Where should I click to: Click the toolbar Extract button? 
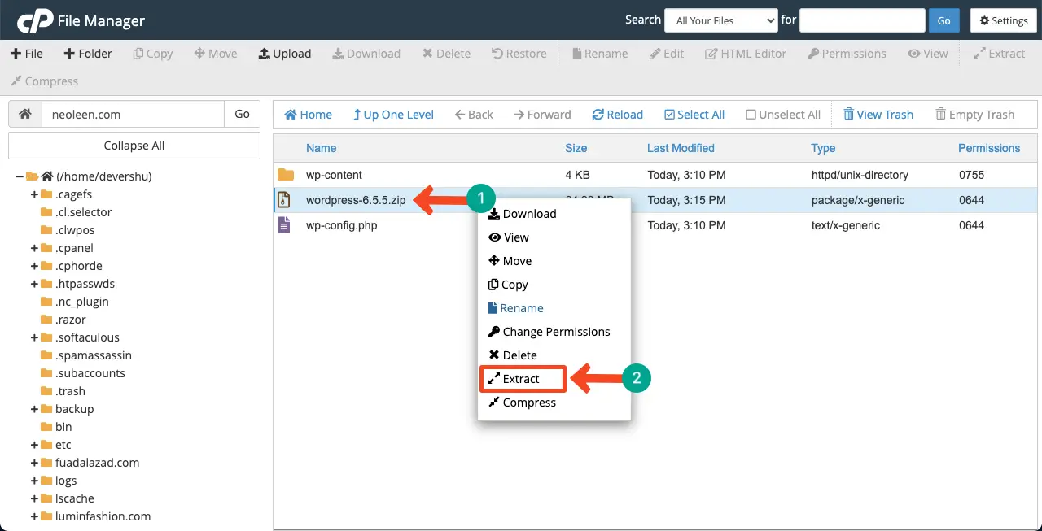tap(1000, 54)
